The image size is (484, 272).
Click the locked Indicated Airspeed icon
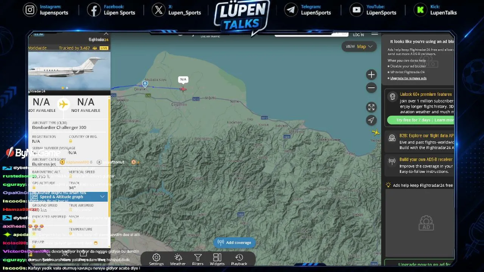34,221
